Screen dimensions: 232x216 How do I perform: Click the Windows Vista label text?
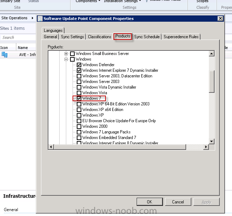(x=95, y=93)
